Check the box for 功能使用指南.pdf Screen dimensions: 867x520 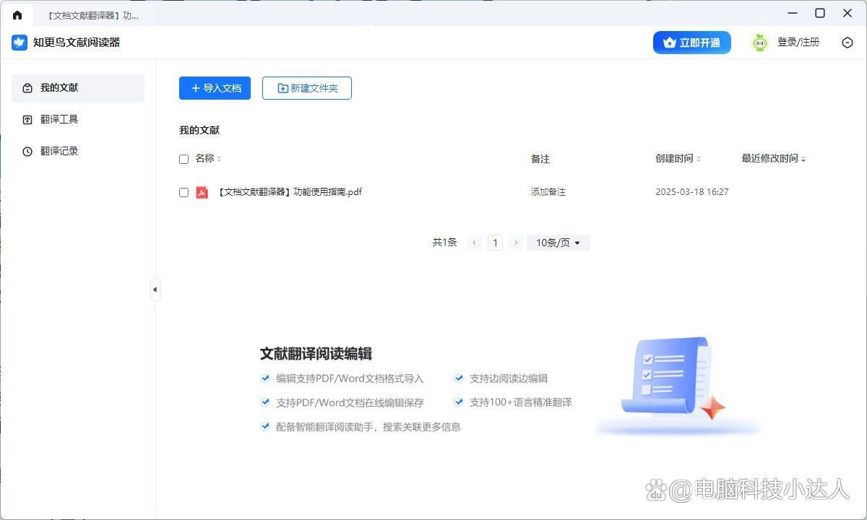pyautogui.click(x=184, y=192)
